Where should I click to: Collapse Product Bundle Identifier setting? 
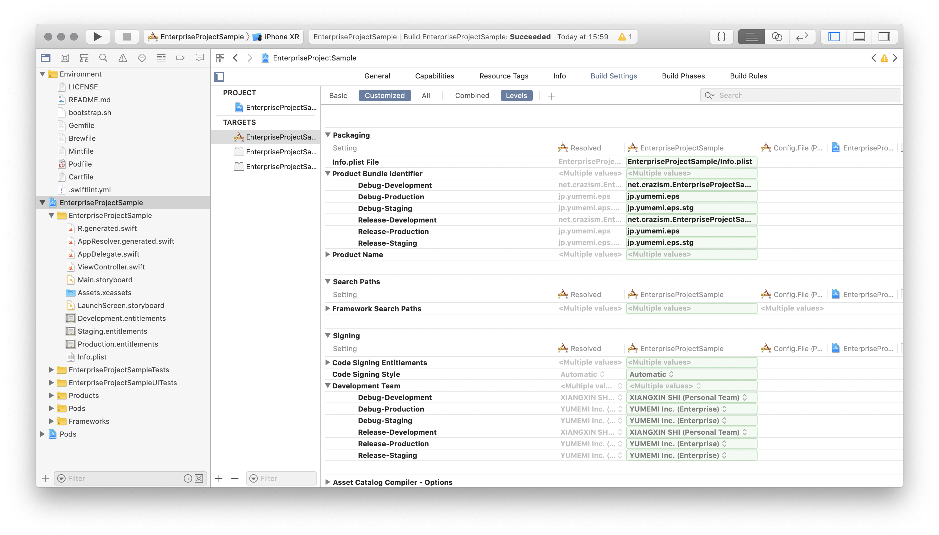(328, 173)
